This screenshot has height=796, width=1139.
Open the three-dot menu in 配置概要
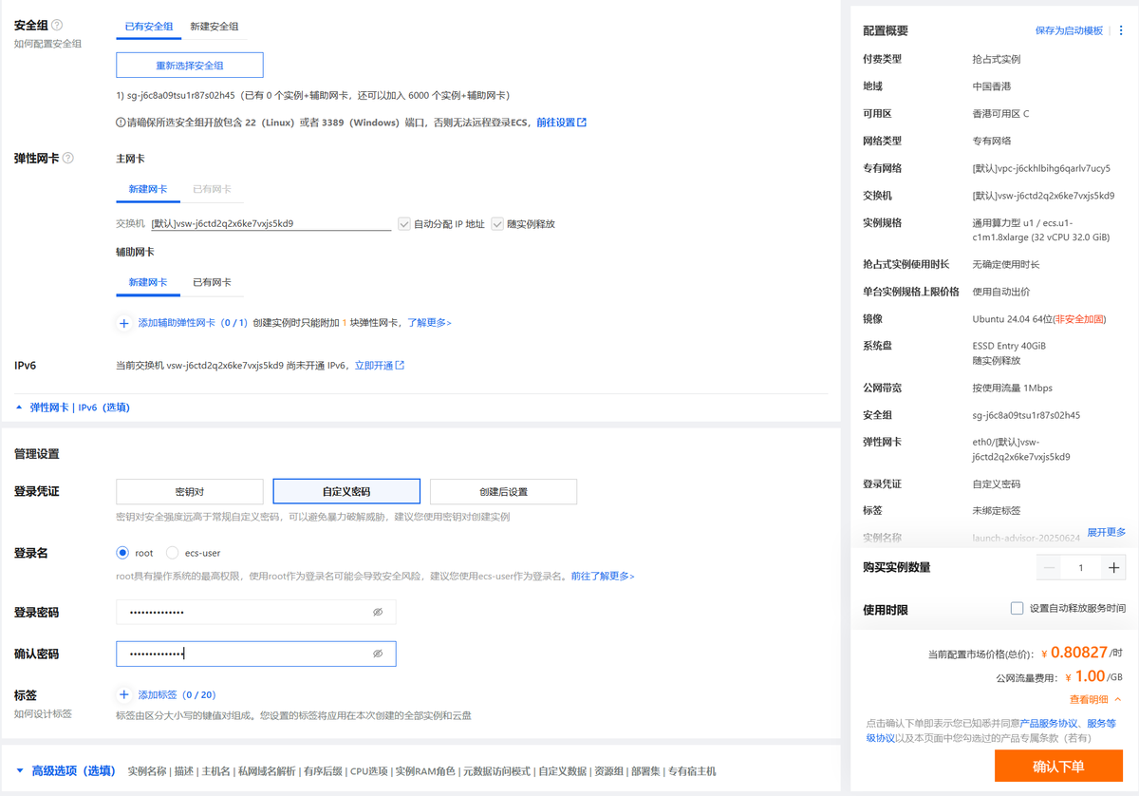(x=1121, y=31)
